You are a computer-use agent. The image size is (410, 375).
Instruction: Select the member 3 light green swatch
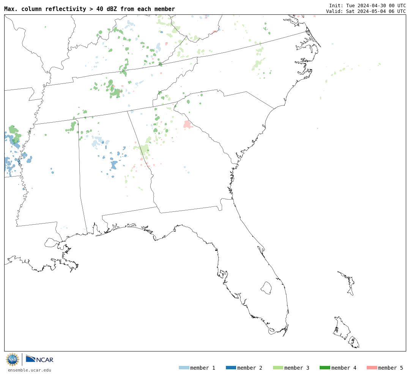(278, 367)
